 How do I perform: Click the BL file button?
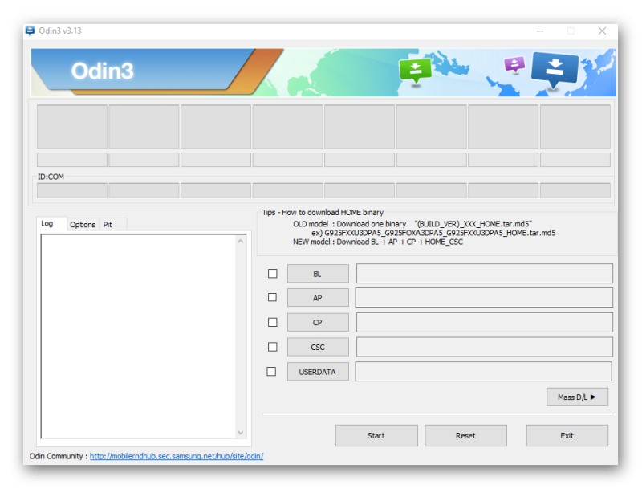tap(318, 274)
